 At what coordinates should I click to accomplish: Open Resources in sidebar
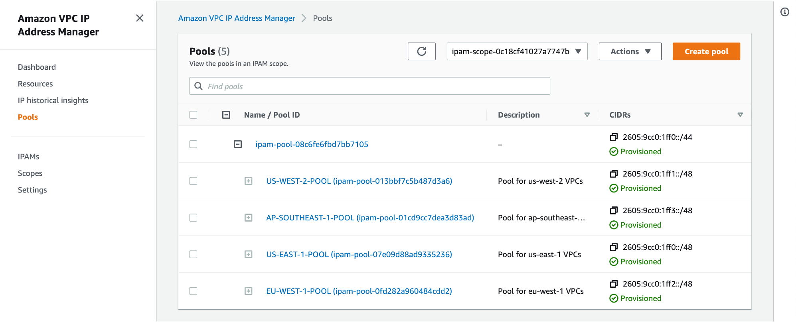(x=35, y=84)
